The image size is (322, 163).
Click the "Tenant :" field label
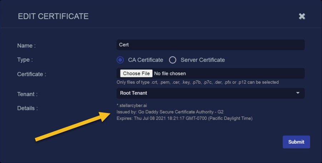pyautogui.click(x=27, y=94)
